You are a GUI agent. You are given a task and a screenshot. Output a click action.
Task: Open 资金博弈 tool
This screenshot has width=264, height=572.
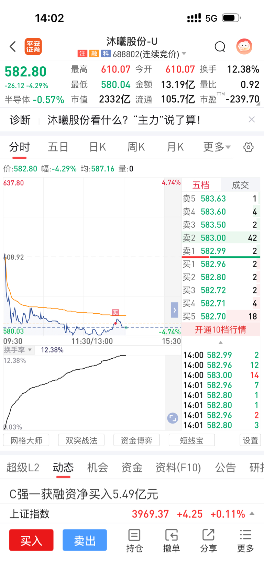pyautogui.click(x=136, y=440)
